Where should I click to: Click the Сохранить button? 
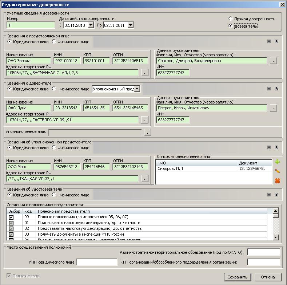tap(238, 277)
